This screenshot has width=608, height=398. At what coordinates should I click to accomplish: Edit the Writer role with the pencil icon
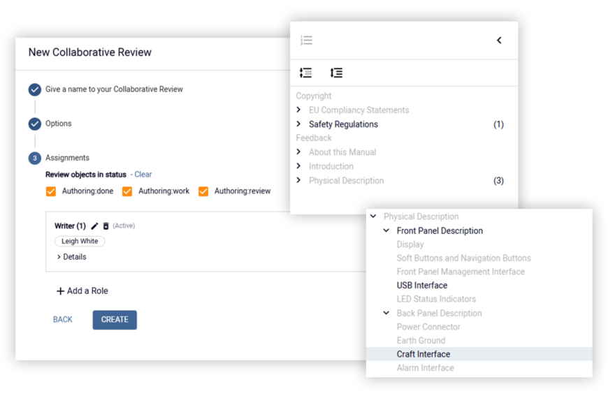[x=94, y=226]
